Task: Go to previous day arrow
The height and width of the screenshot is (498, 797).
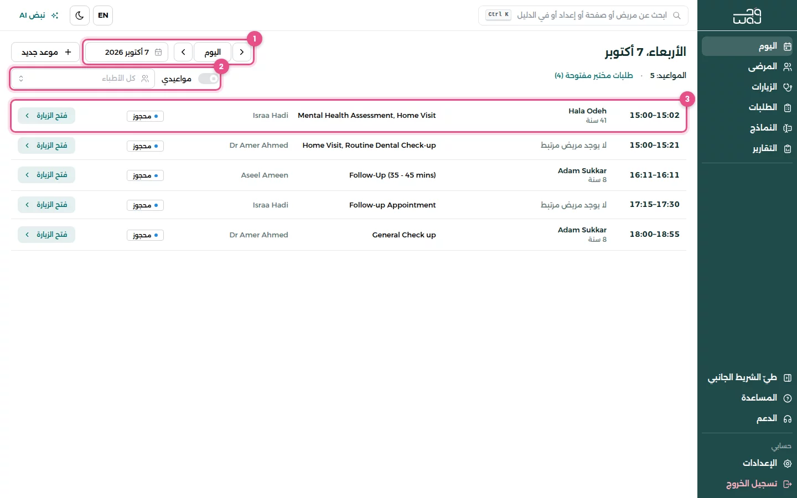Action: 242,52
